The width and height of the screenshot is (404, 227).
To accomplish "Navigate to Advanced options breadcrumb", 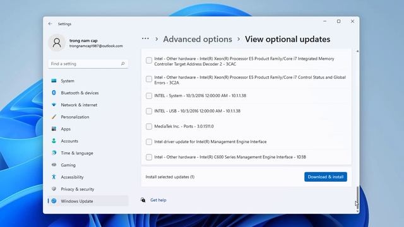I will 198,39.
